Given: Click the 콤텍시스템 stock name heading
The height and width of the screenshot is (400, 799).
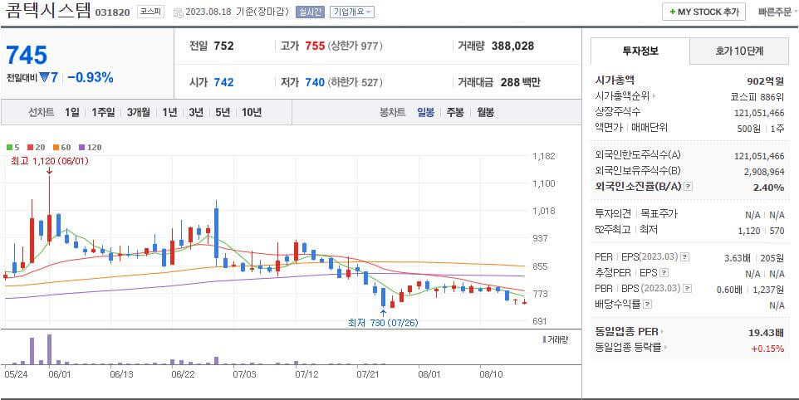Looking at the screenshot, I should tap(47, 11).
